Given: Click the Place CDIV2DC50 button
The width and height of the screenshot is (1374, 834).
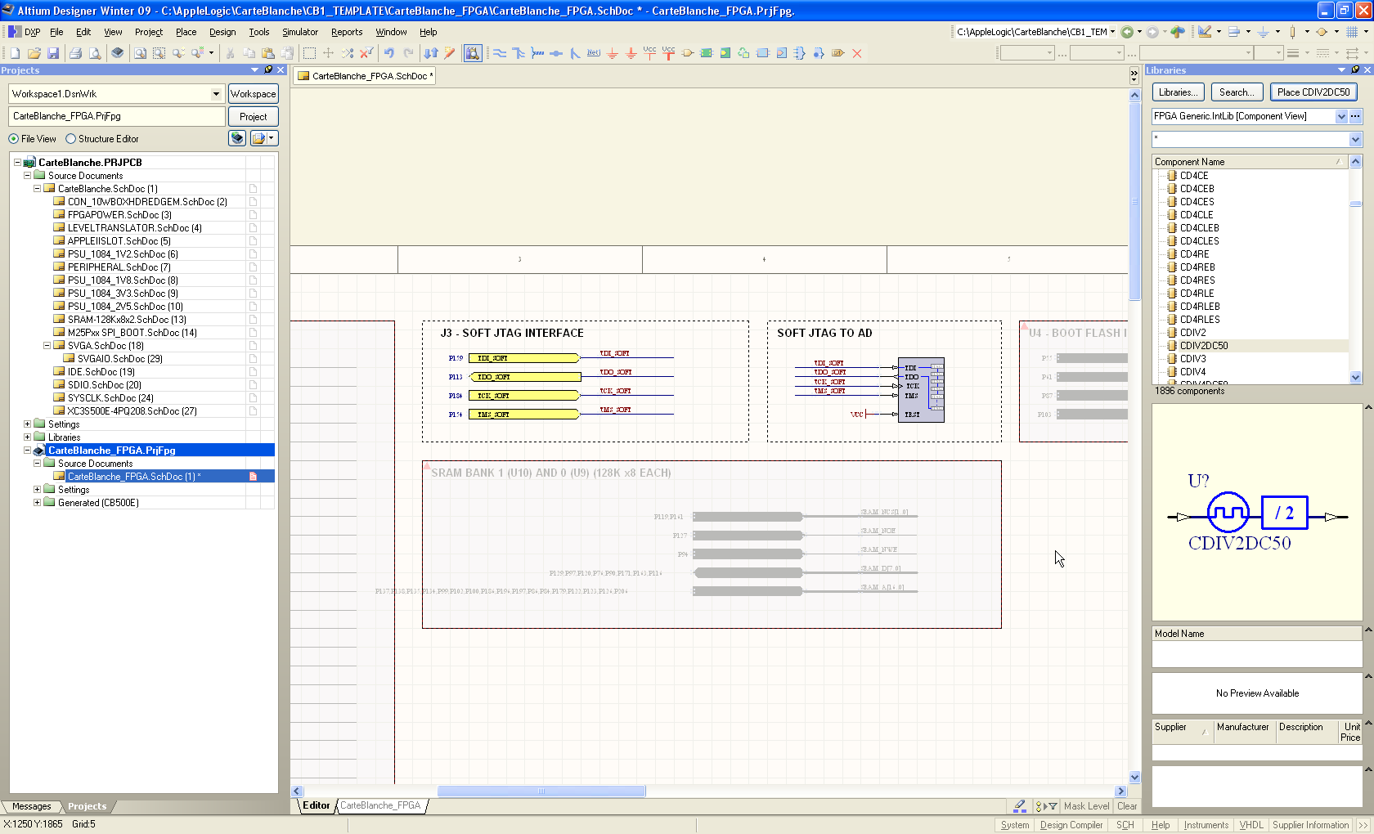Looking at the screenshot, I should click(x=1313, y=92).
